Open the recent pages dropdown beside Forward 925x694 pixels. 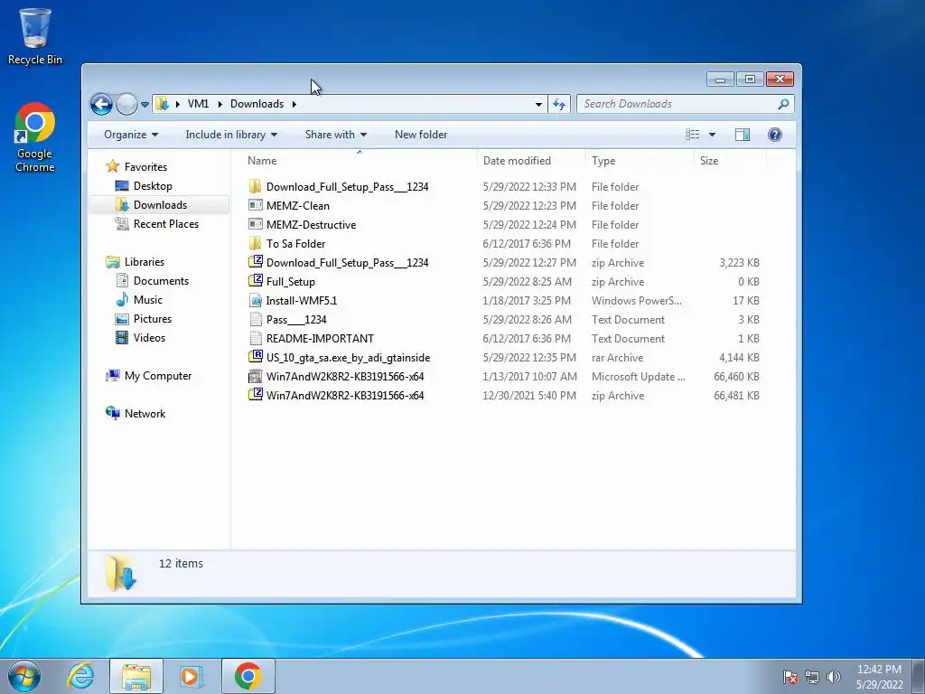click(145, 105)
